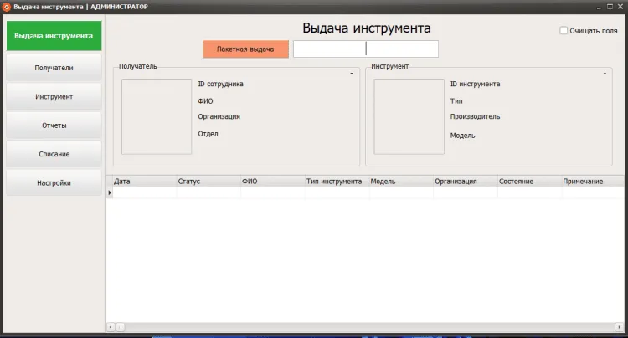The height and width of the screenshot is (338, 628).
Task: Open Настройки in the sidebar
Action: [54, 183]
